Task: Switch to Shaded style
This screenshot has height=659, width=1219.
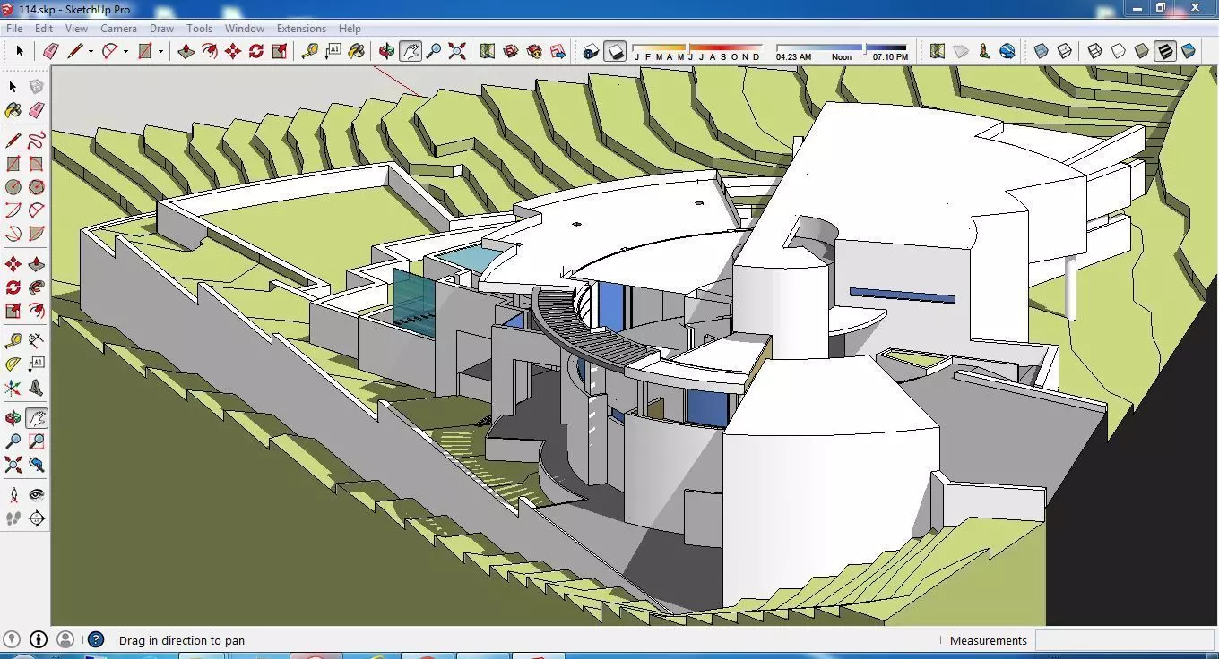Action: click(x=1141, y=51)
